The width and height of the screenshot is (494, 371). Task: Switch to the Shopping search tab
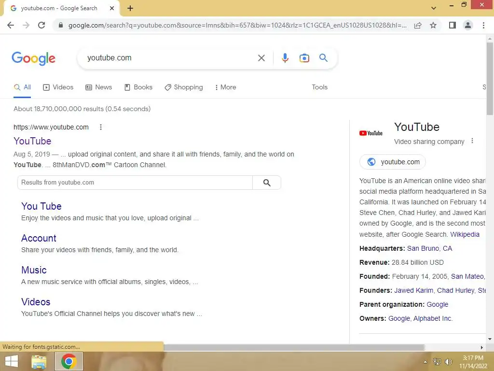pos(184,87)
